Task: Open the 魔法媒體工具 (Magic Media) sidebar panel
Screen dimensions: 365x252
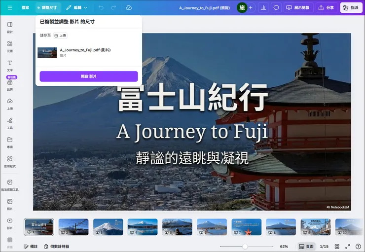Action: [10, 185]
